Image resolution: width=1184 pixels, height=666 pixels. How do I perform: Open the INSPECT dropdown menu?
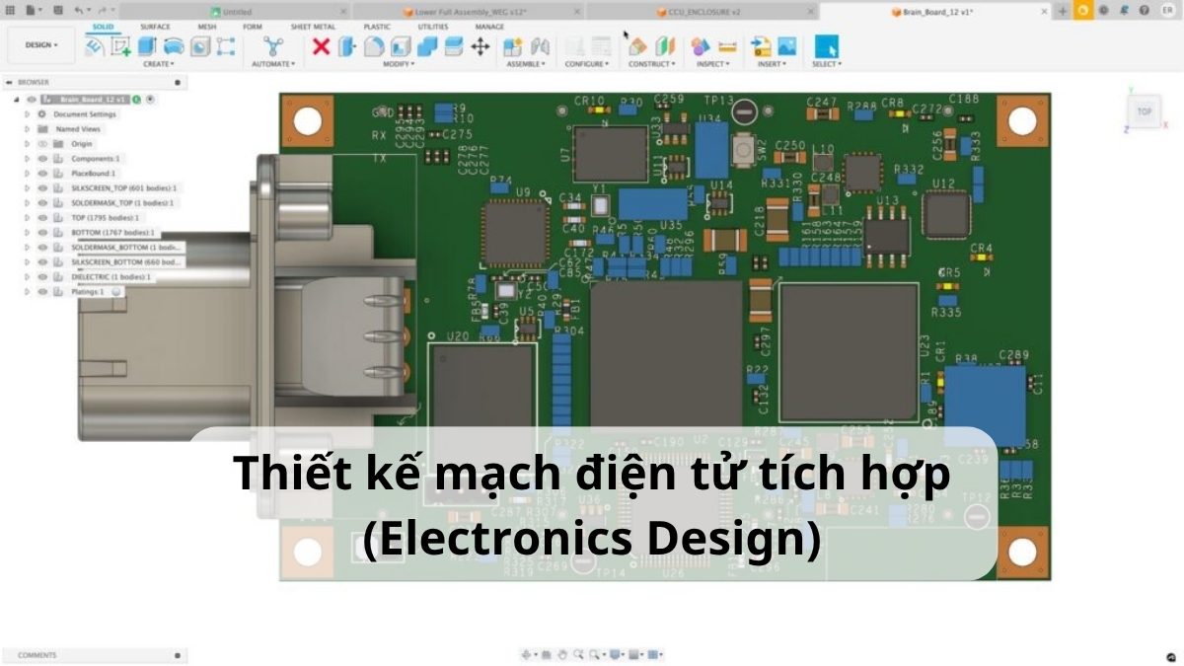(712, 64)
